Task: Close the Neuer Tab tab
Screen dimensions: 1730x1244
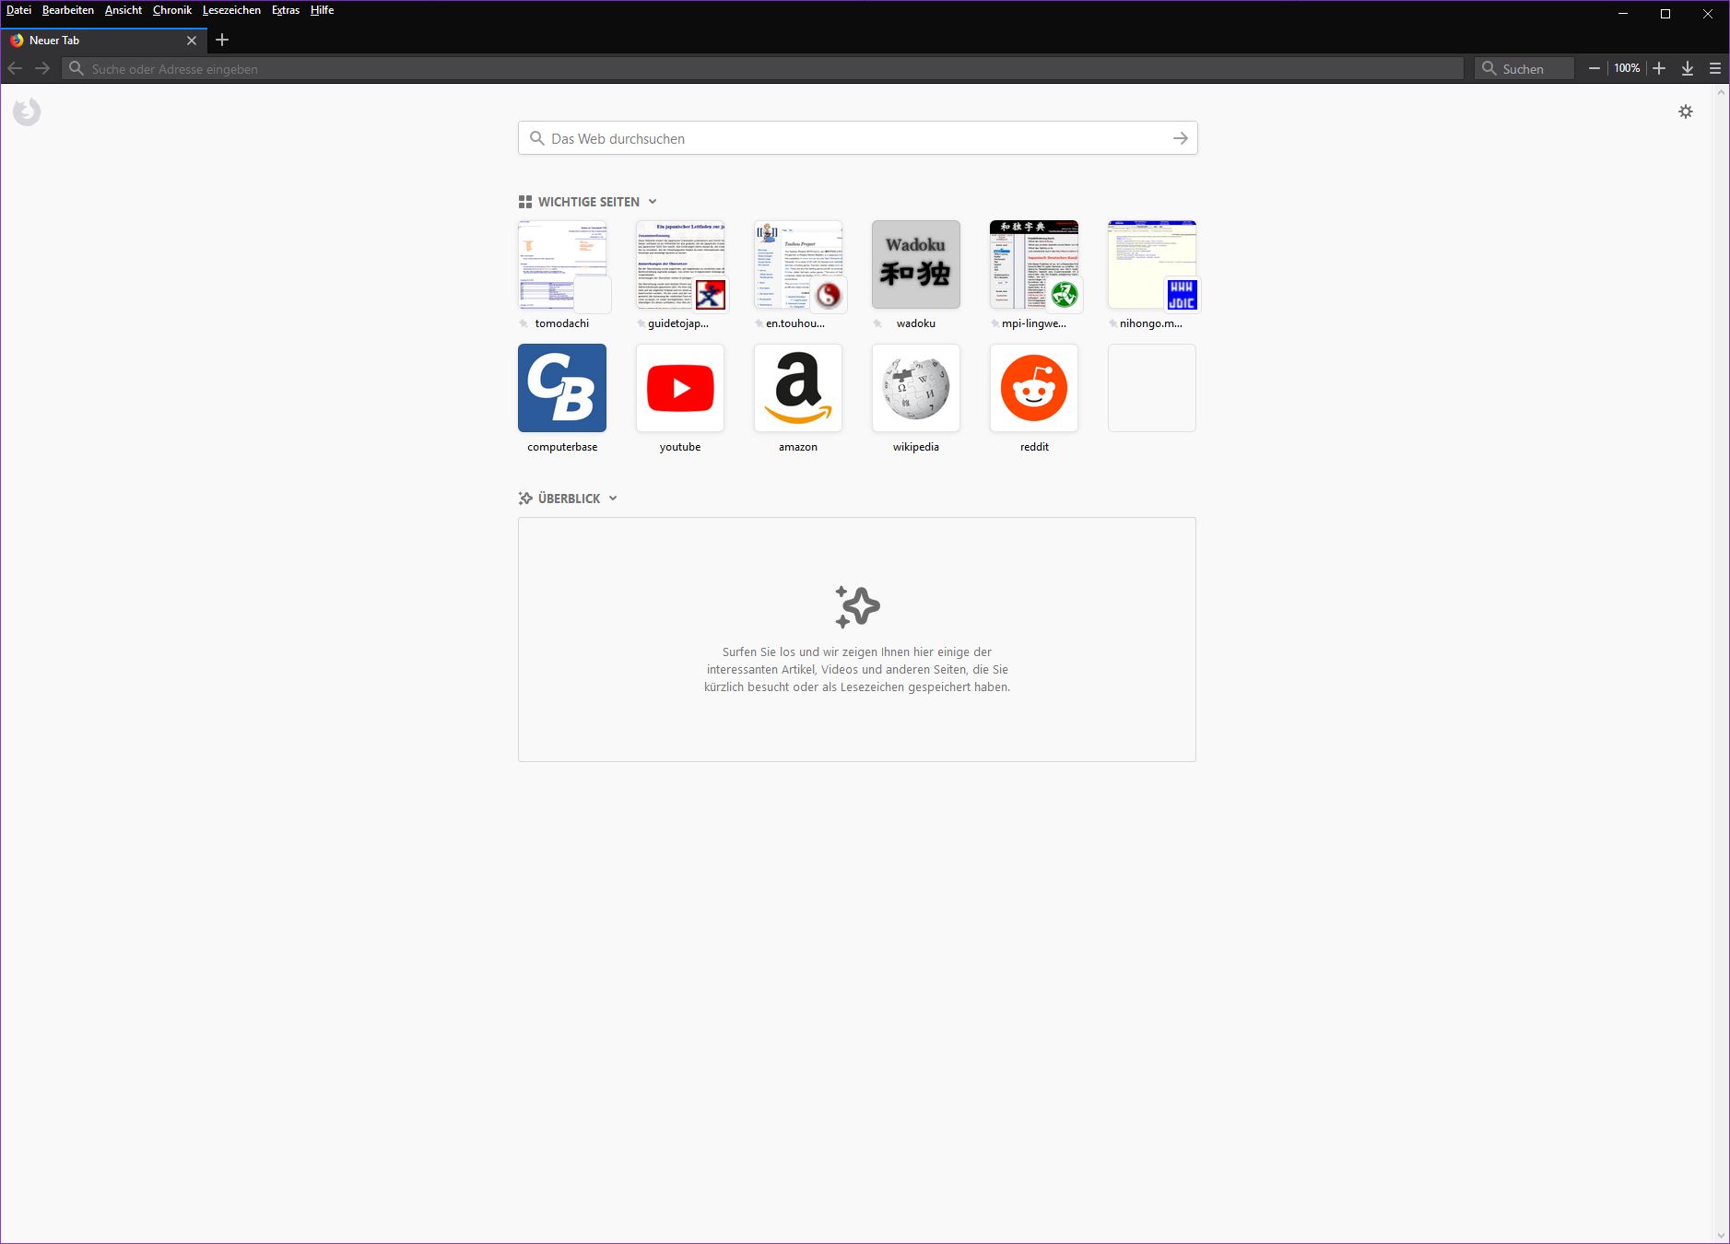Action: pyautogui.click(x=192, y=41)
